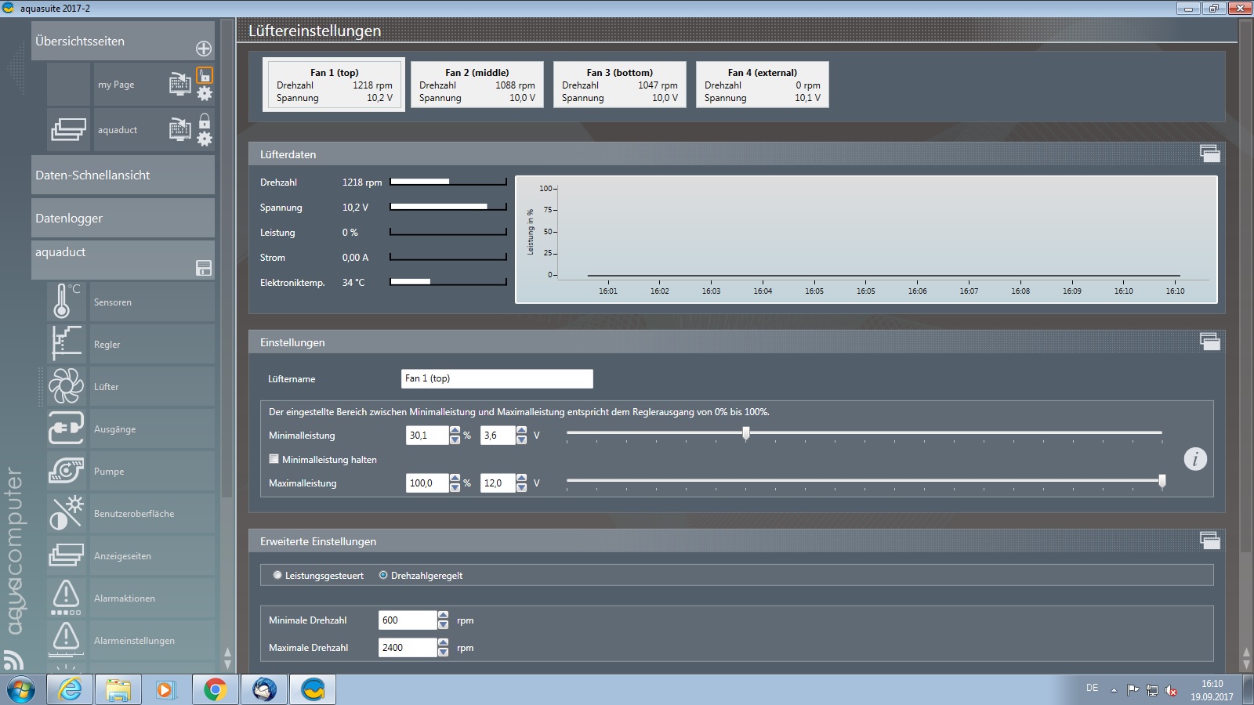Open the Sensoren thermometer icon
This screenshot has height=705, width=1254.
(x=66, y=302)
